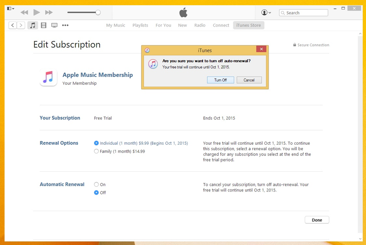Switch to the My Music tab
Viewport: 366px width, 245px height.
pos(116,25)
